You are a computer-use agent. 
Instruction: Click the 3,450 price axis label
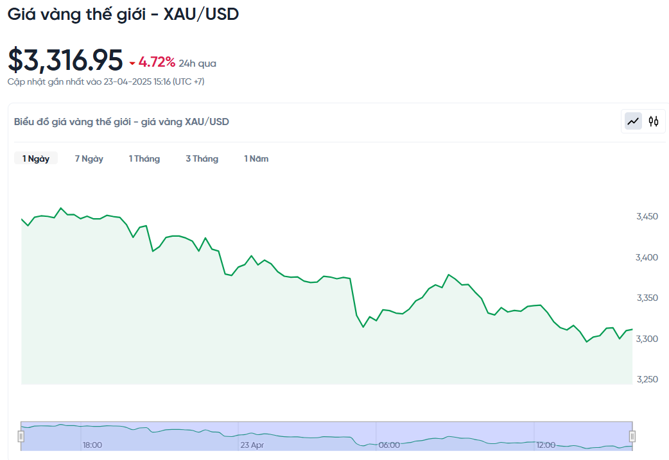tap(647, 217)
